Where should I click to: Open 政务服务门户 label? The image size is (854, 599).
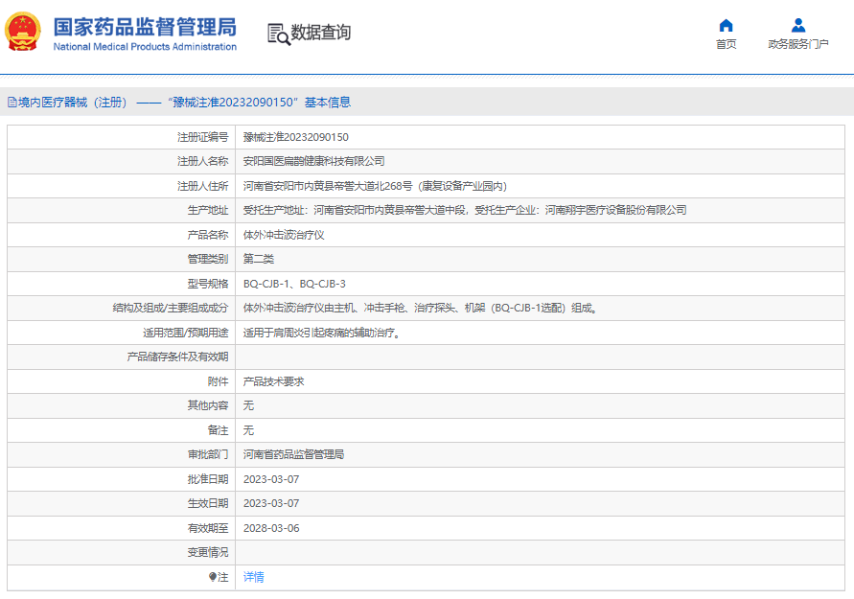pyautogui.click(x=797, y=44)
